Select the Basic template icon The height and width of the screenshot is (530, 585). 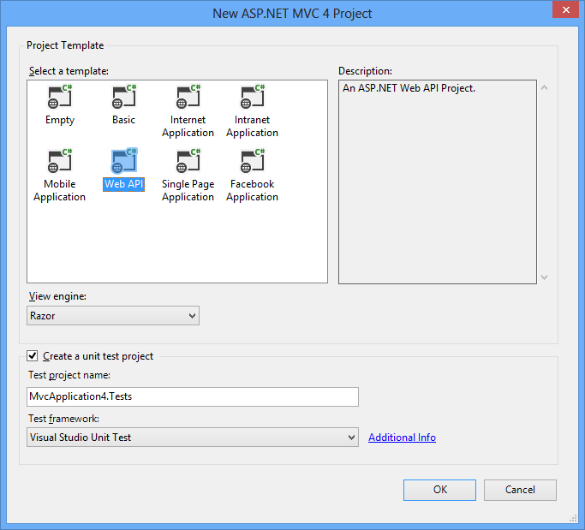[x=124, y=97]
